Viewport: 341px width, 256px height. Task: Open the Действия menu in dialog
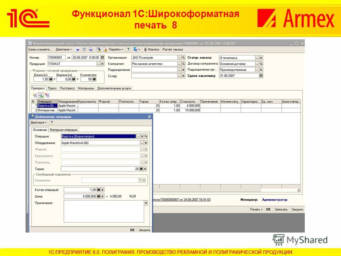38,123
